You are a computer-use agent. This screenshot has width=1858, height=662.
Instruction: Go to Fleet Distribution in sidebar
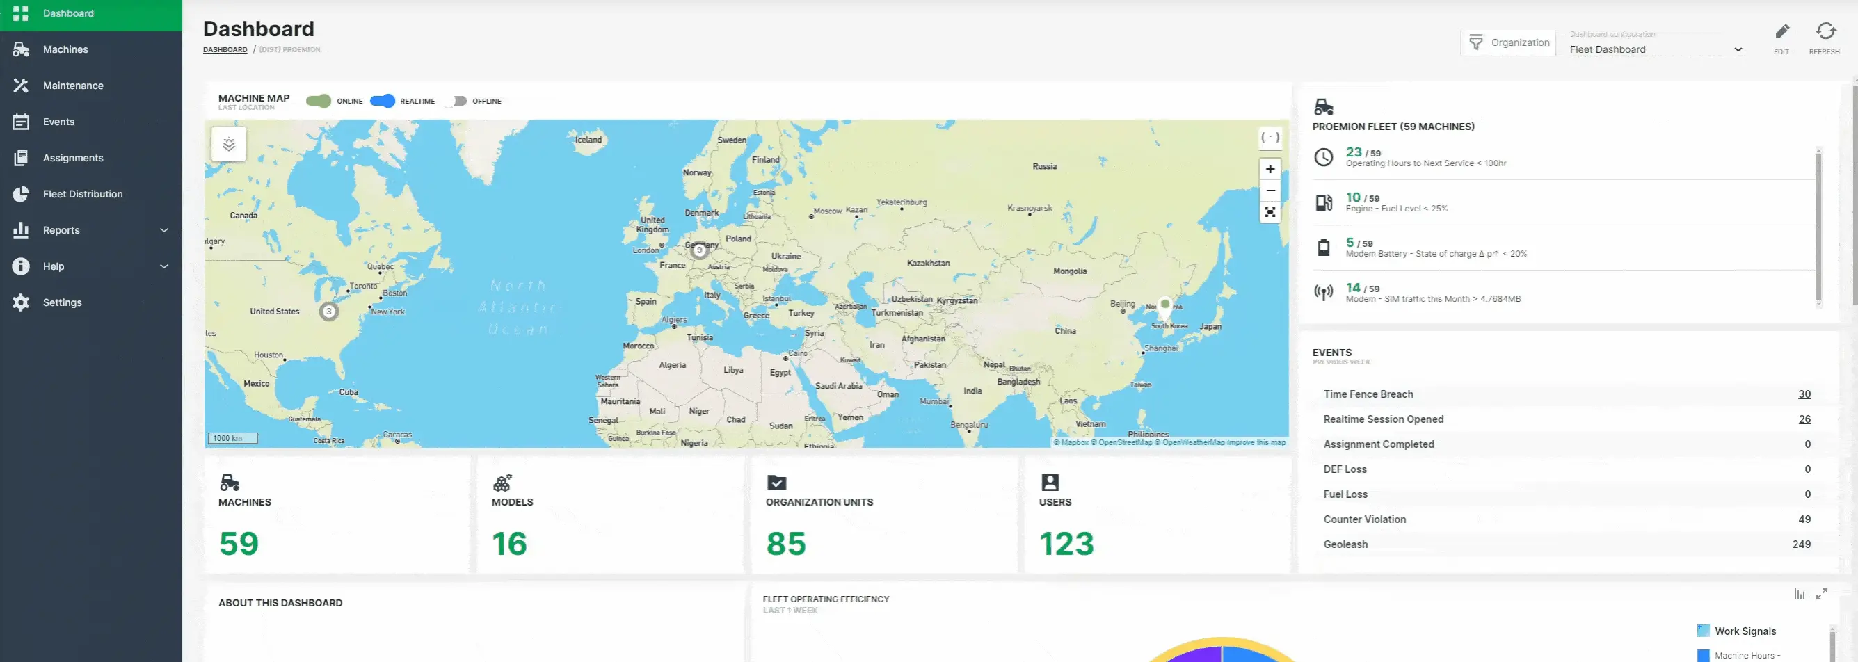82,194
